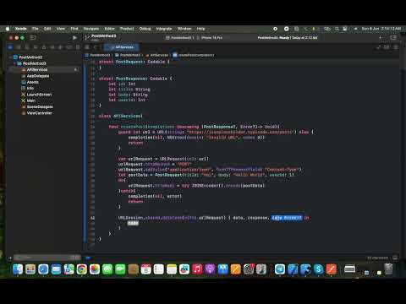
Task: Open the Xcode menu
Action: point(21,29)
